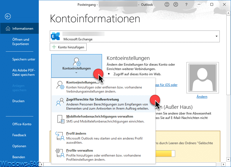Click the Microsoft Exchange account logo
Image resolution: width=231 pixels, height=167 pixels.
pos(55,36)
